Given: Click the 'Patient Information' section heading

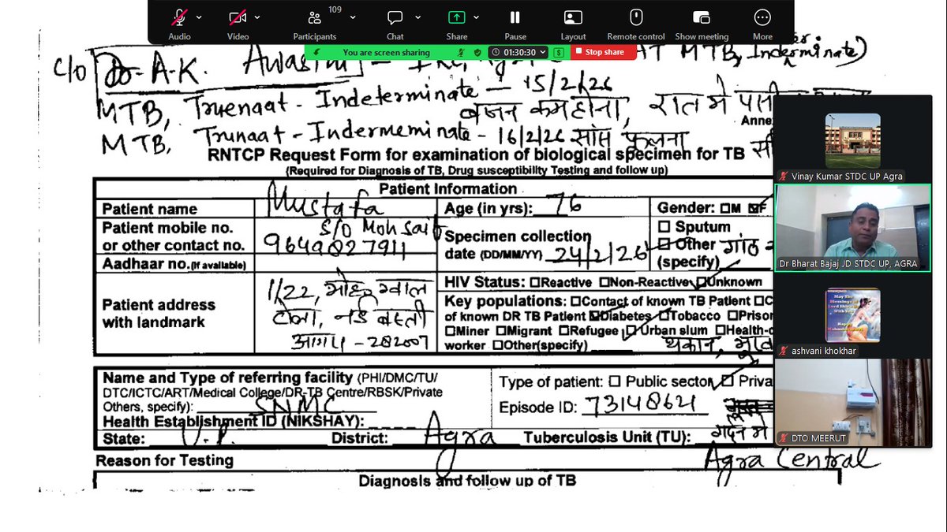Looking at the screenshot, I should coord(447,189).
